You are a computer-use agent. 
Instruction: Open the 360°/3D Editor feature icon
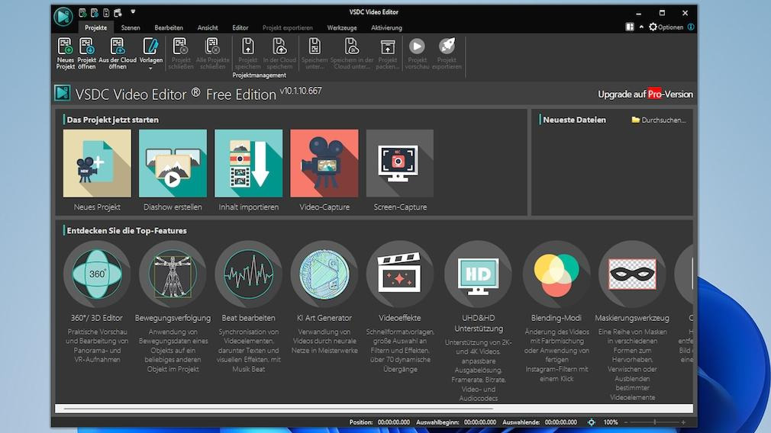click(97, 274)
